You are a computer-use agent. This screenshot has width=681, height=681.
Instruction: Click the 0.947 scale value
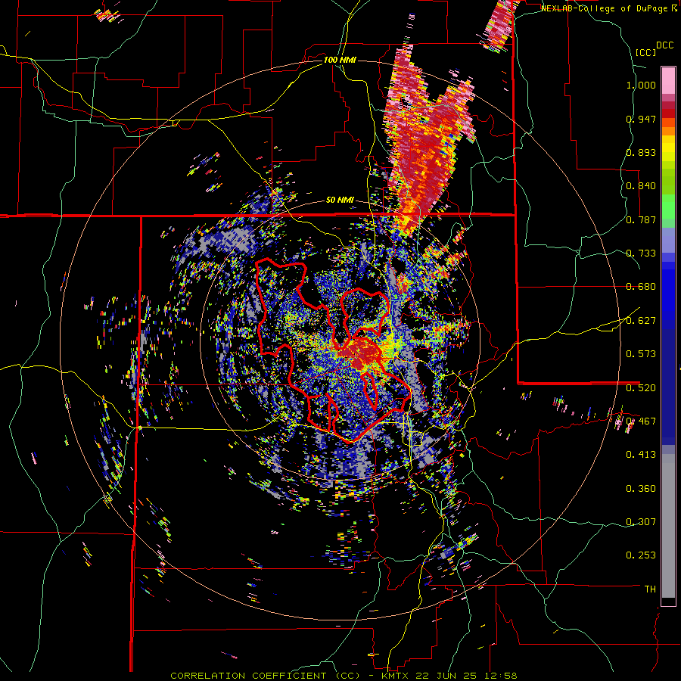[641, 119]
